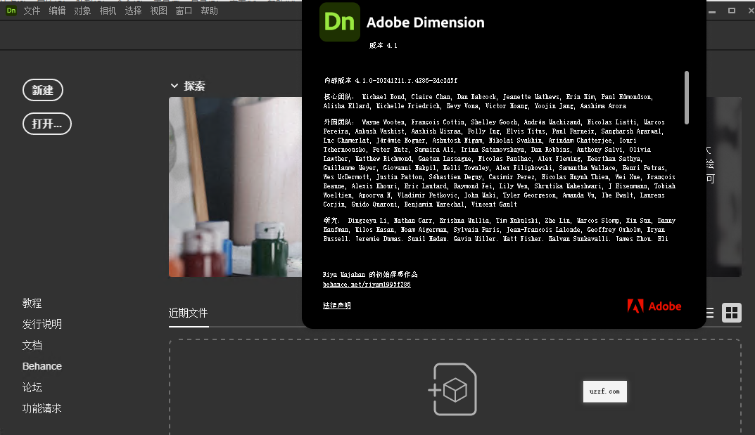The height and width of the screenshot is (435, 755).
Task: Open the 帮助 menu
Action: 209,11
